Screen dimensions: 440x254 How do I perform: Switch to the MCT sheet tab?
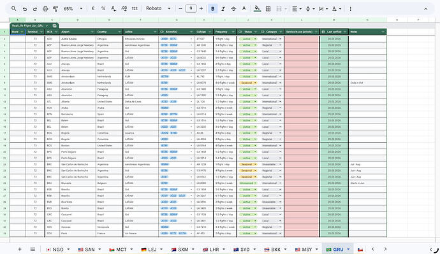point(121,250)
